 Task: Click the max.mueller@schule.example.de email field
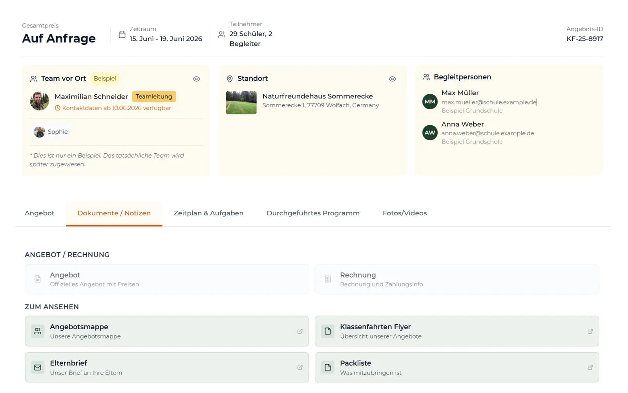pos(489,102)
